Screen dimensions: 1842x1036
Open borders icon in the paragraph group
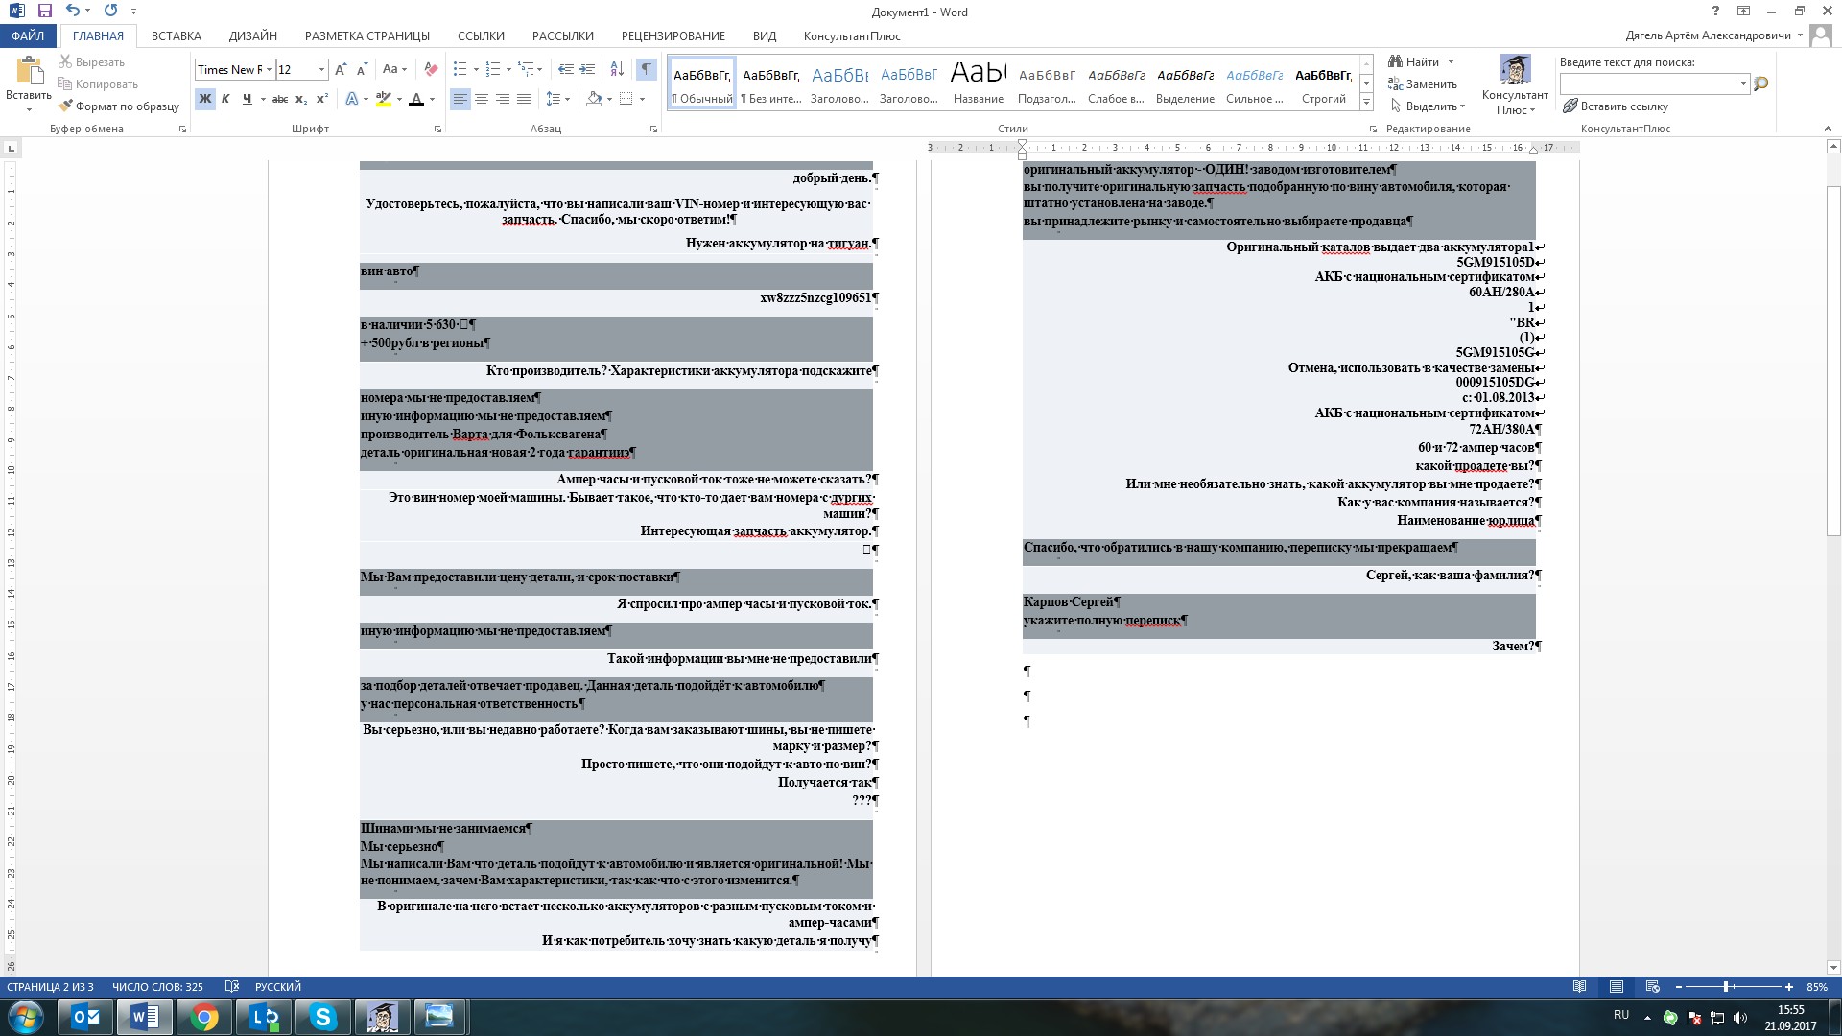tap(626, 99)
